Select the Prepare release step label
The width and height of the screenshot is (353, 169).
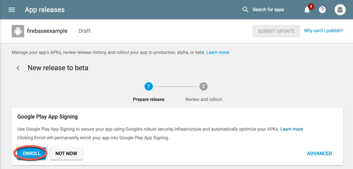coord(149,99)
